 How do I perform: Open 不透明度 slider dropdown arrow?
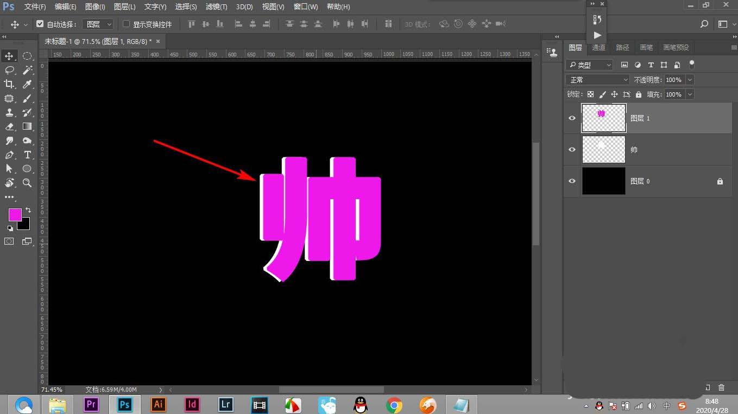(690, 80)
